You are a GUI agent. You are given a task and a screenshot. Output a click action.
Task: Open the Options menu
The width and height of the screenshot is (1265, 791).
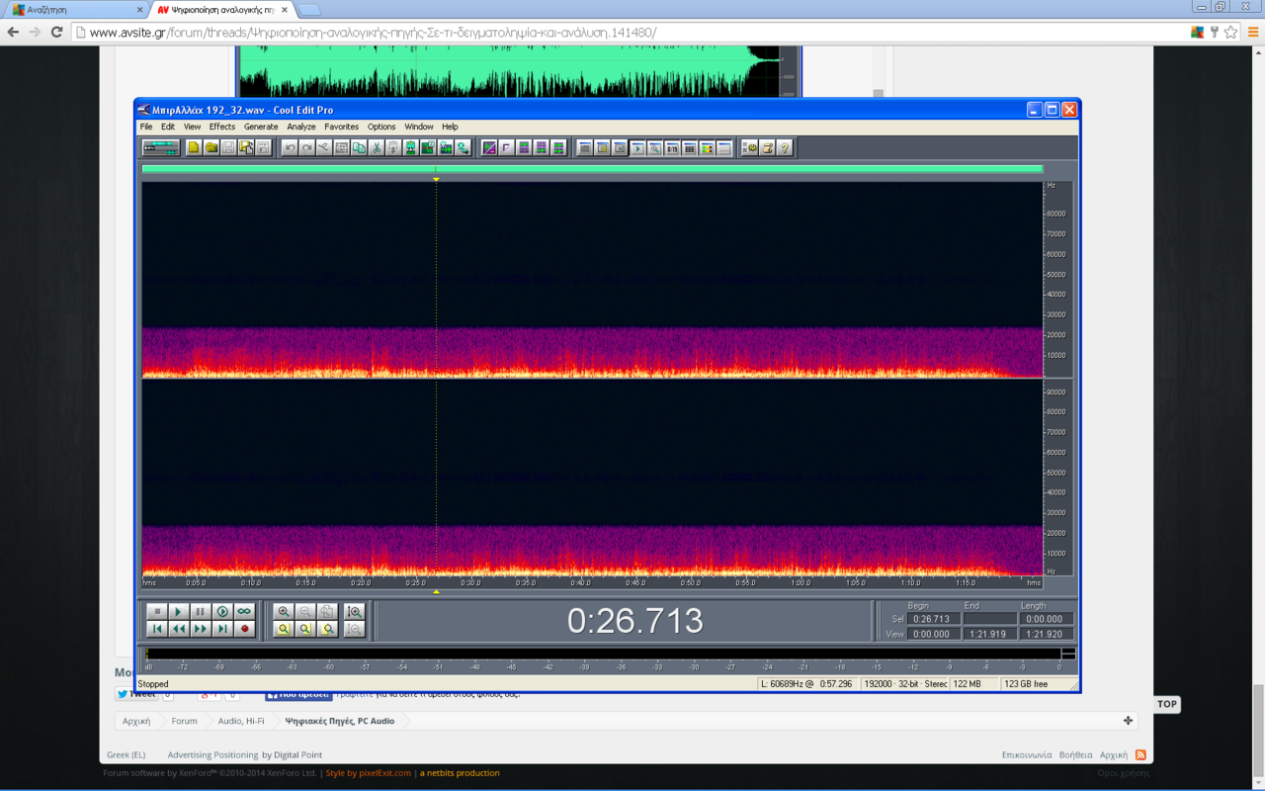[381, 127]
